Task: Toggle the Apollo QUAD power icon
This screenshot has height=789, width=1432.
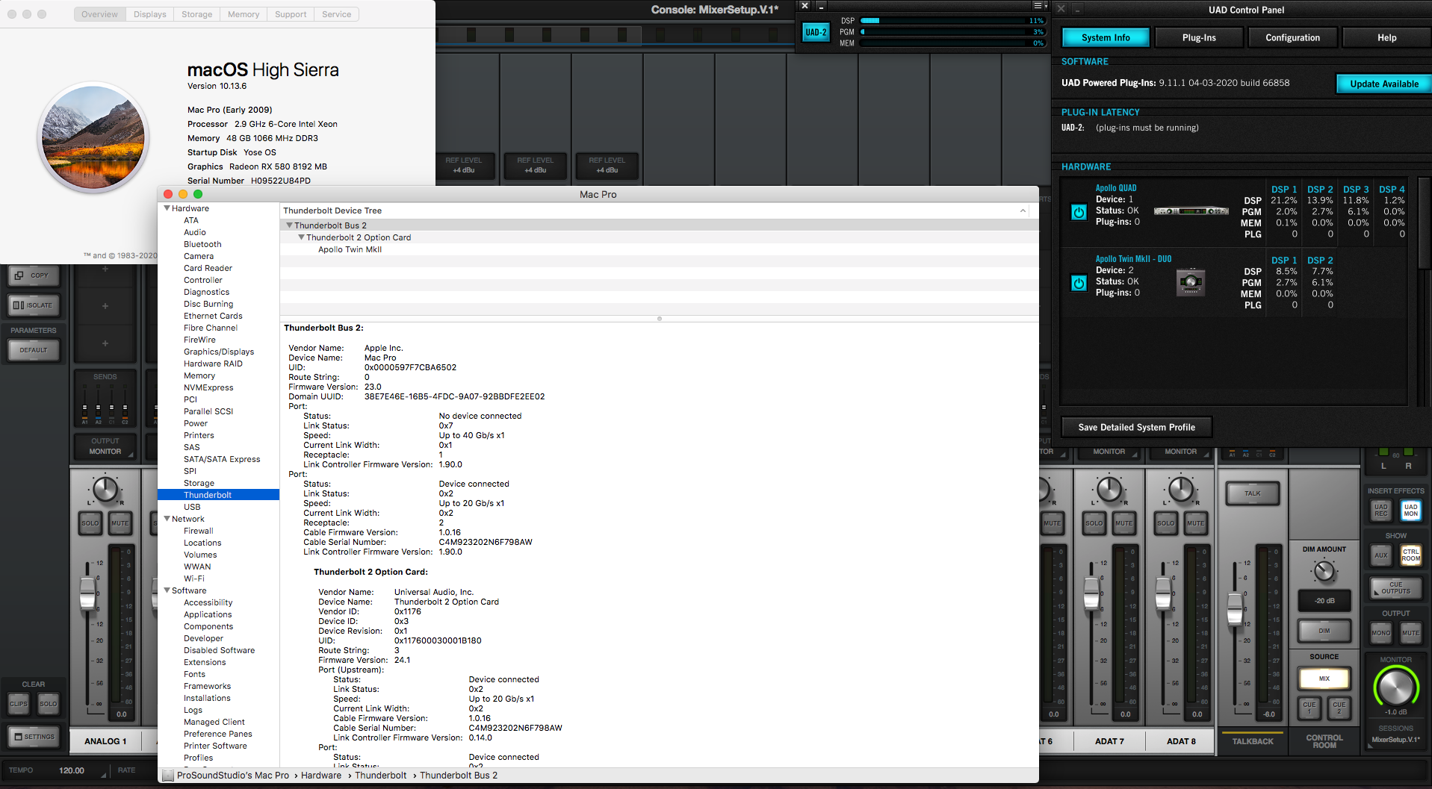Action: [1079, 212]
